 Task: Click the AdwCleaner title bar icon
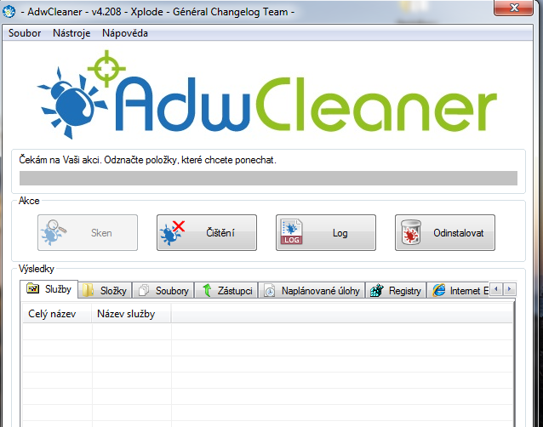[9, 11]
